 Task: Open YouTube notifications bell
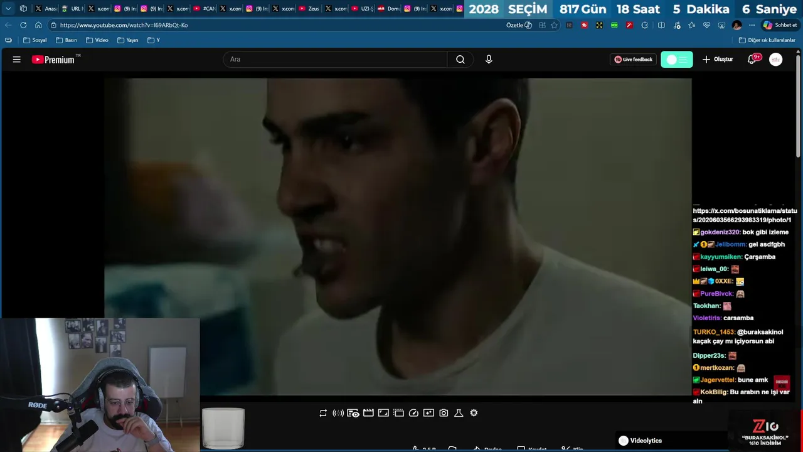(752, 60)
